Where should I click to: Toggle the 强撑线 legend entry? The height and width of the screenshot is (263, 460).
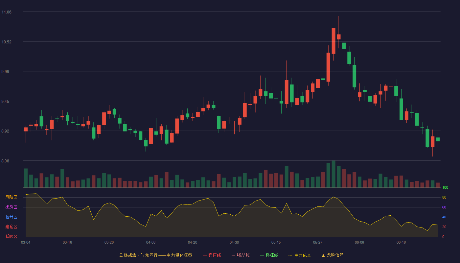click(269, 255)
